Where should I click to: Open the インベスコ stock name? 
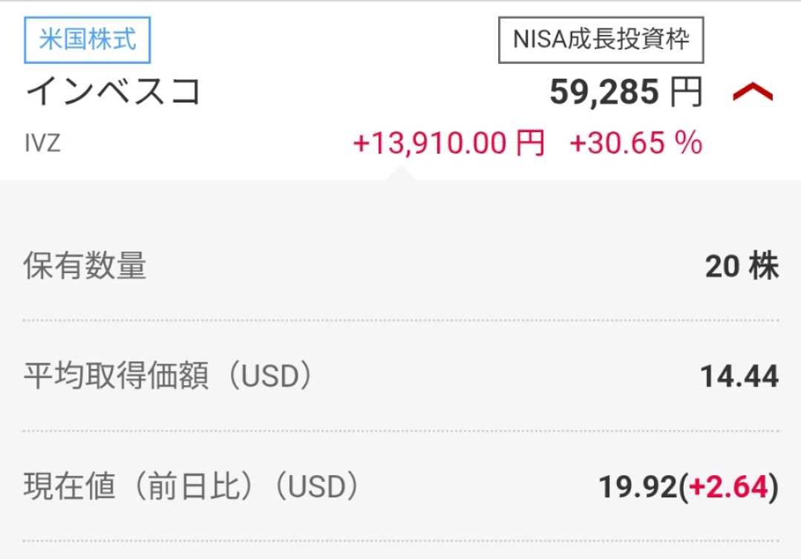click(114, 92)
